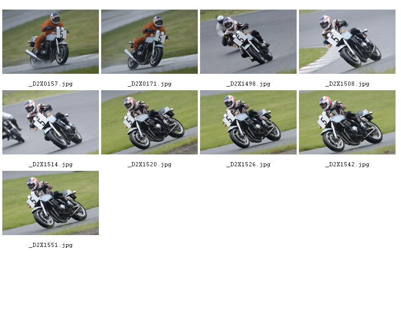
Task: Click the _D2X0171.jpg filename label
Action: (149, 84)
